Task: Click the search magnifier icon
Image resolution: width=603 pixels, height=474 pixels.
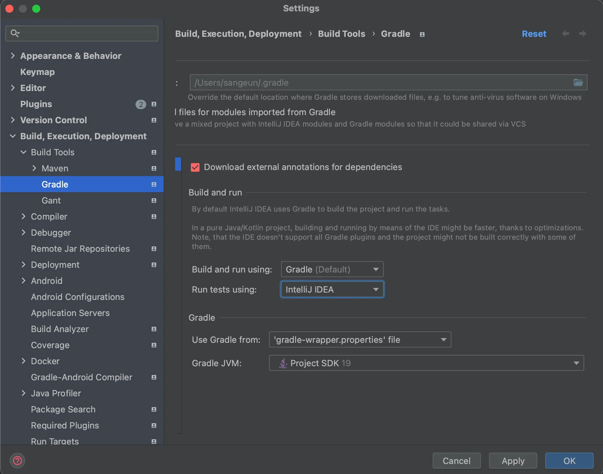Action: pos(15,33)
